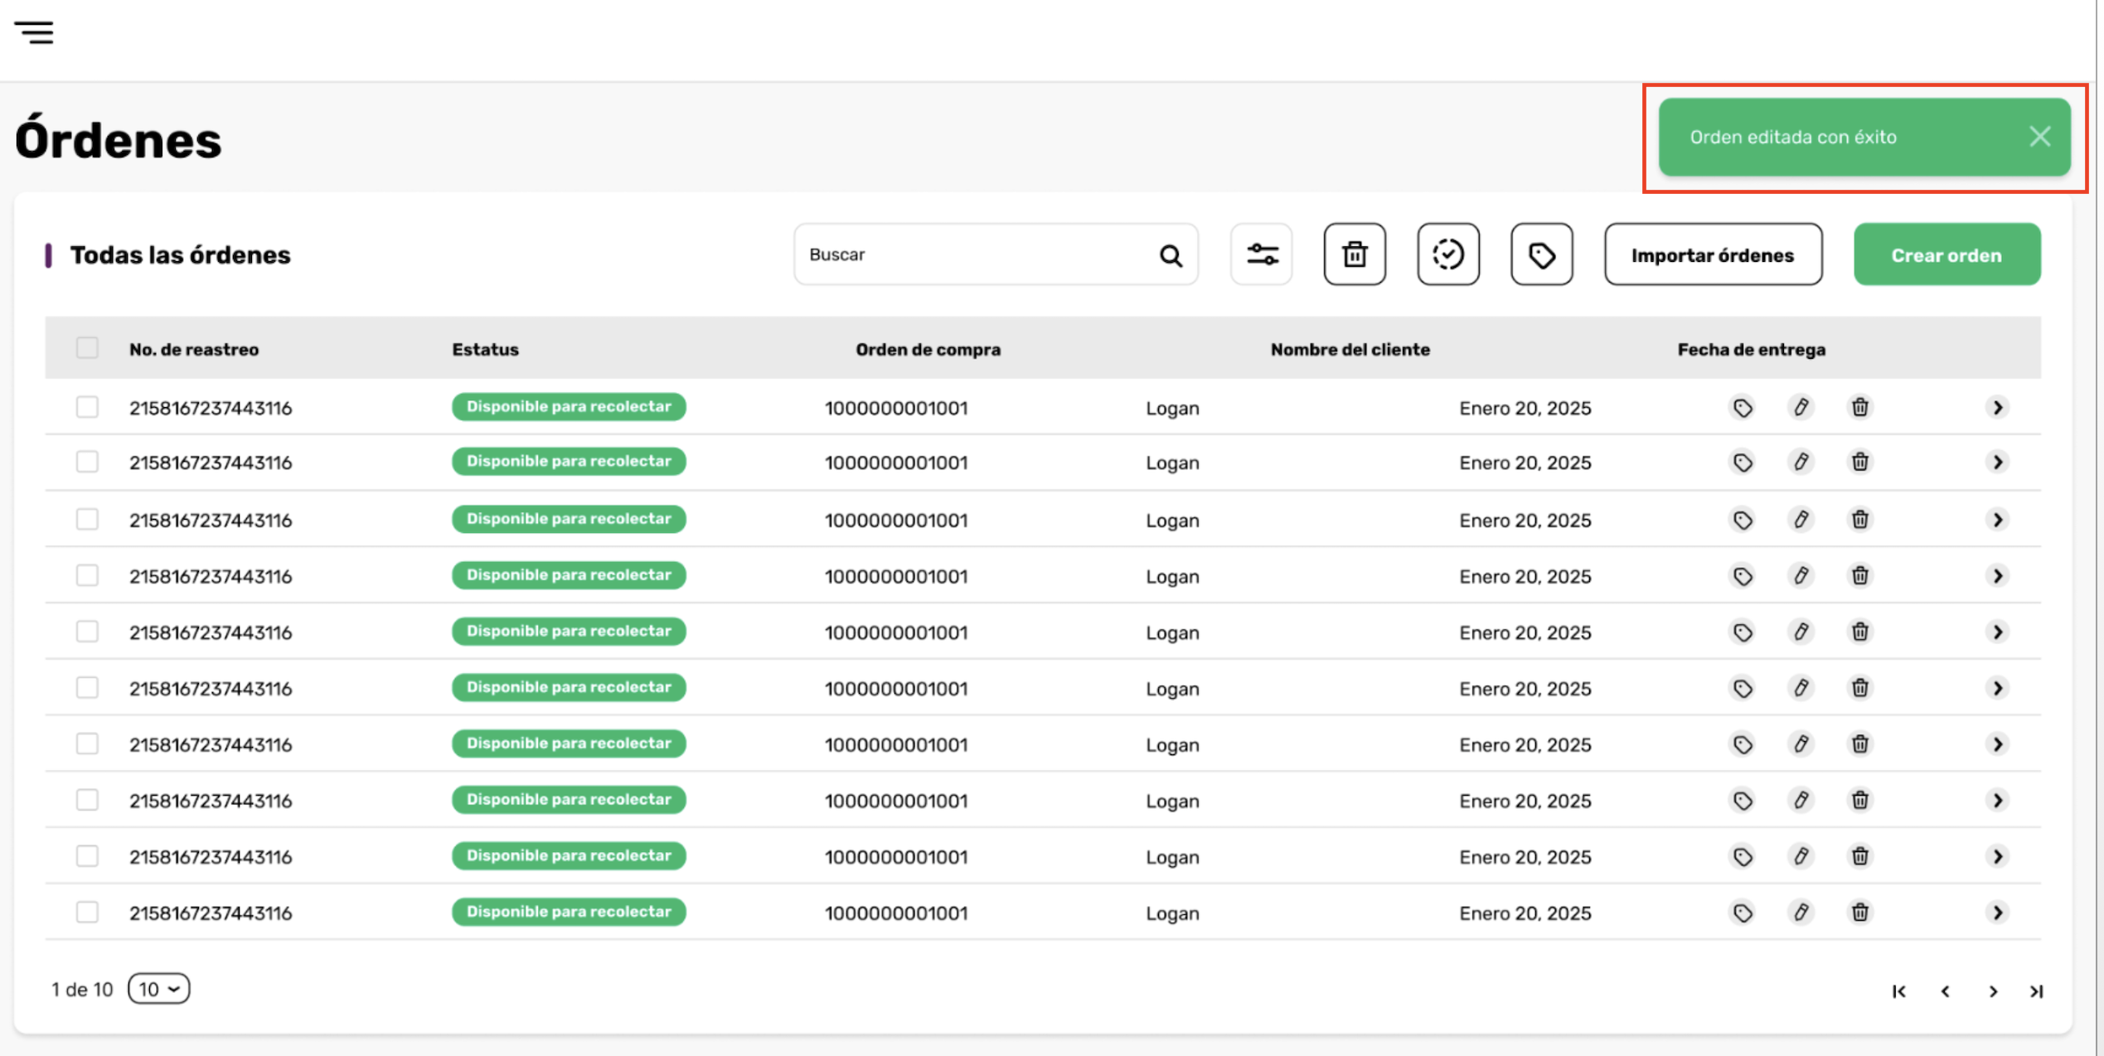Viewport: 2104px width, 1056px height.
Task: Expand the second order row chevron
Action: [1998, 463]
